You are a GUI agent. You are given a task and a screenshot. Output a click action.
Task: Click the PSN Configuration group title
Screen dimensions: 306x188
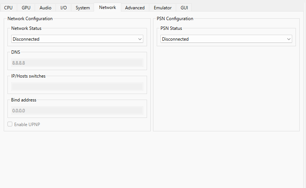(x=175, y=19)
